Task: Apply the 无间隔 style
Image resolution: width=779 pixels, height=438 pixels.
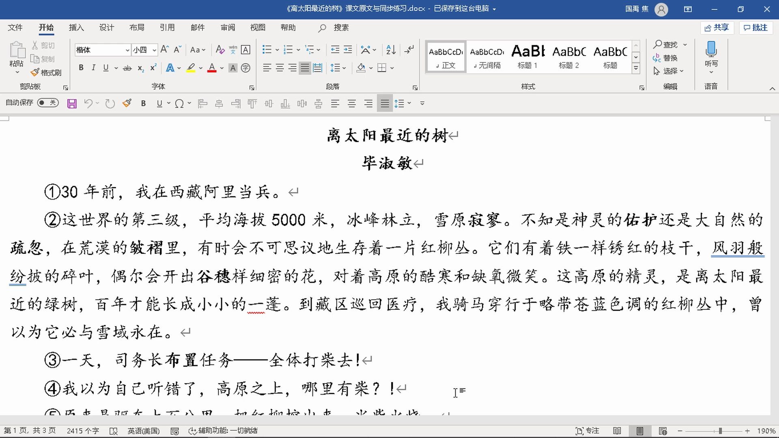Action: 487,57
